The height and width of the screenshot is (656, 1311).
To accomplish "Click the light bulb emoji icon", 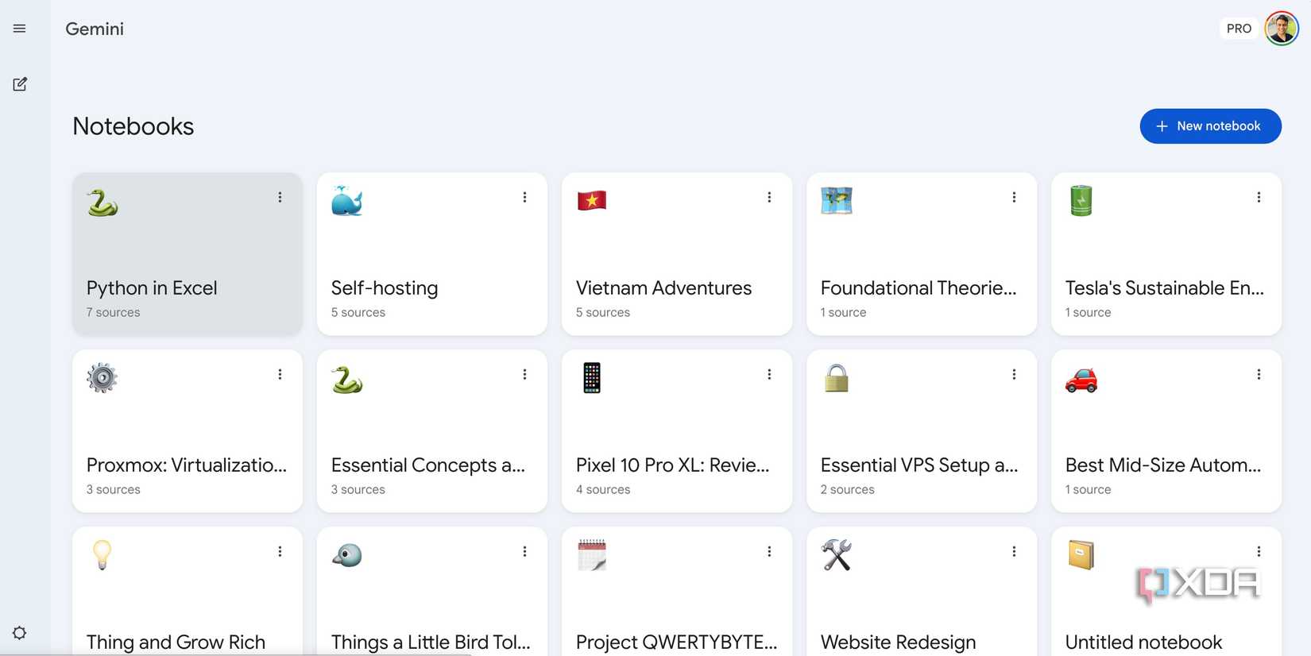I will [x=102, y=555].
